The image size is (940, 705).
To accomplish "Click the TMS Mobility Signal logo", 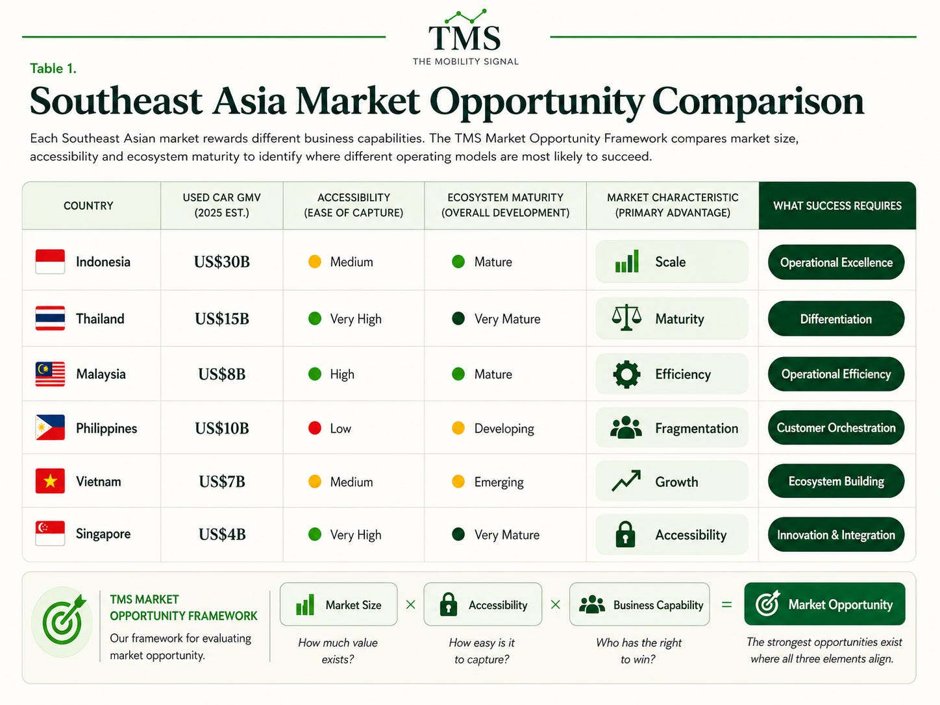I will (466, 38).
